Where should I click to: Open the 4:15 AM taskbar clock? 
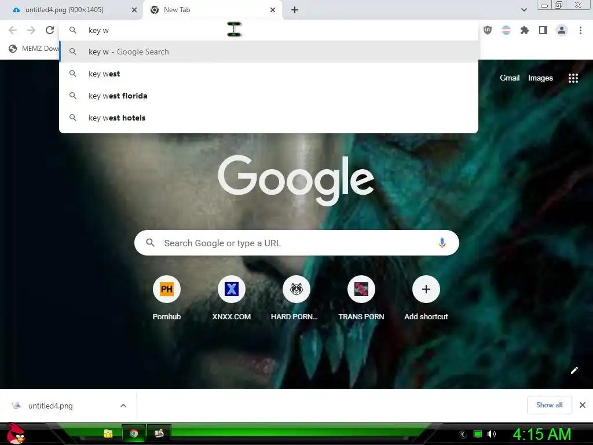(542, 434)
